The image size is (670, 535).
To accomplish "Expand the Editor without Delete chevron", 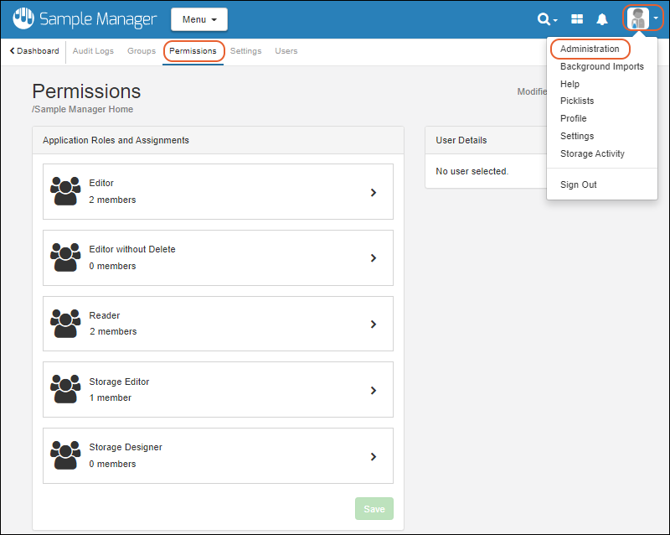I will click(374, 258).
